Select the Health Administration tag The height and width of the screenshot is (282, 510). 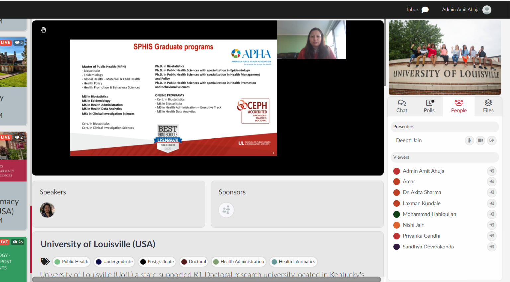click(238, 262)
